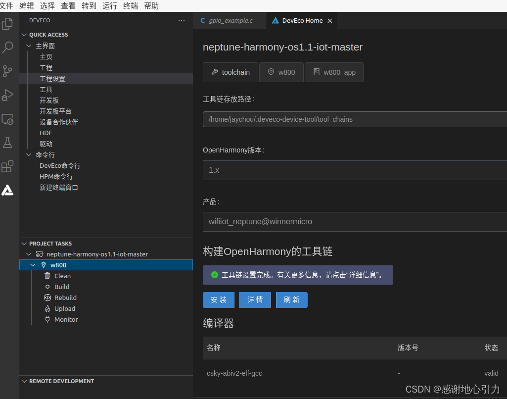Open DEVECO panel more actions ellipsis

[182, 21]
